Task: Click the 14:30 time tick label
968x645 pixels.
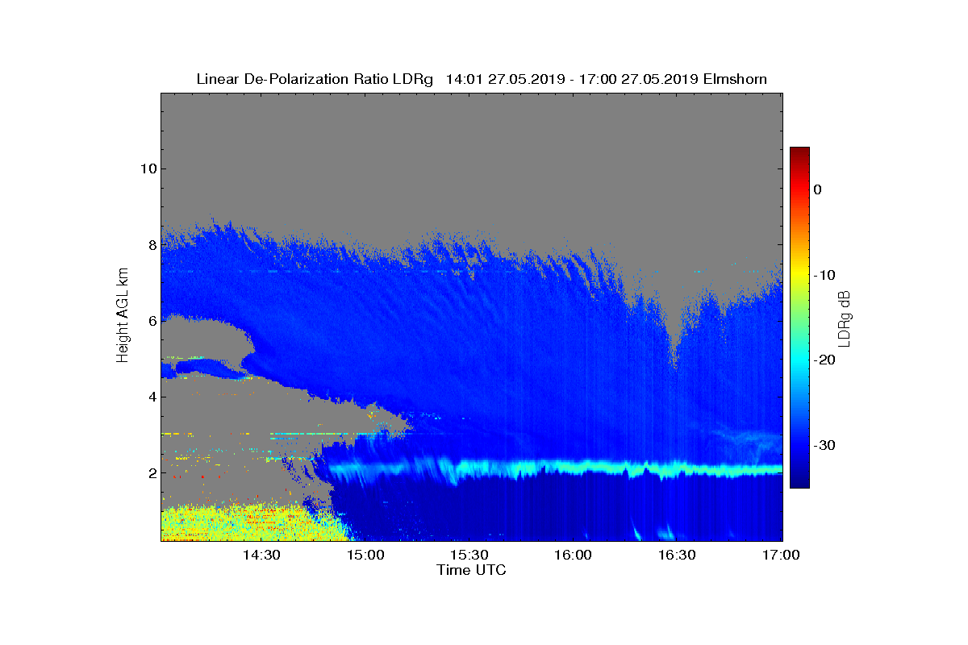Action: tap(261, 555)
